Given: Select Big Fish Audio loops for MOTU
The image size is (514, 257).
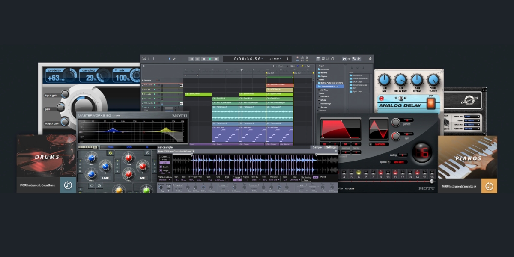Looking at the screenshot, I should point(330,83).
